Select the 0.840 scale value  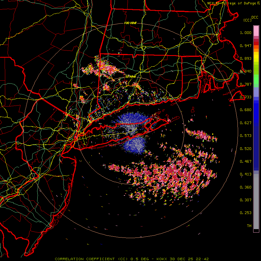[x=246, y=71]
